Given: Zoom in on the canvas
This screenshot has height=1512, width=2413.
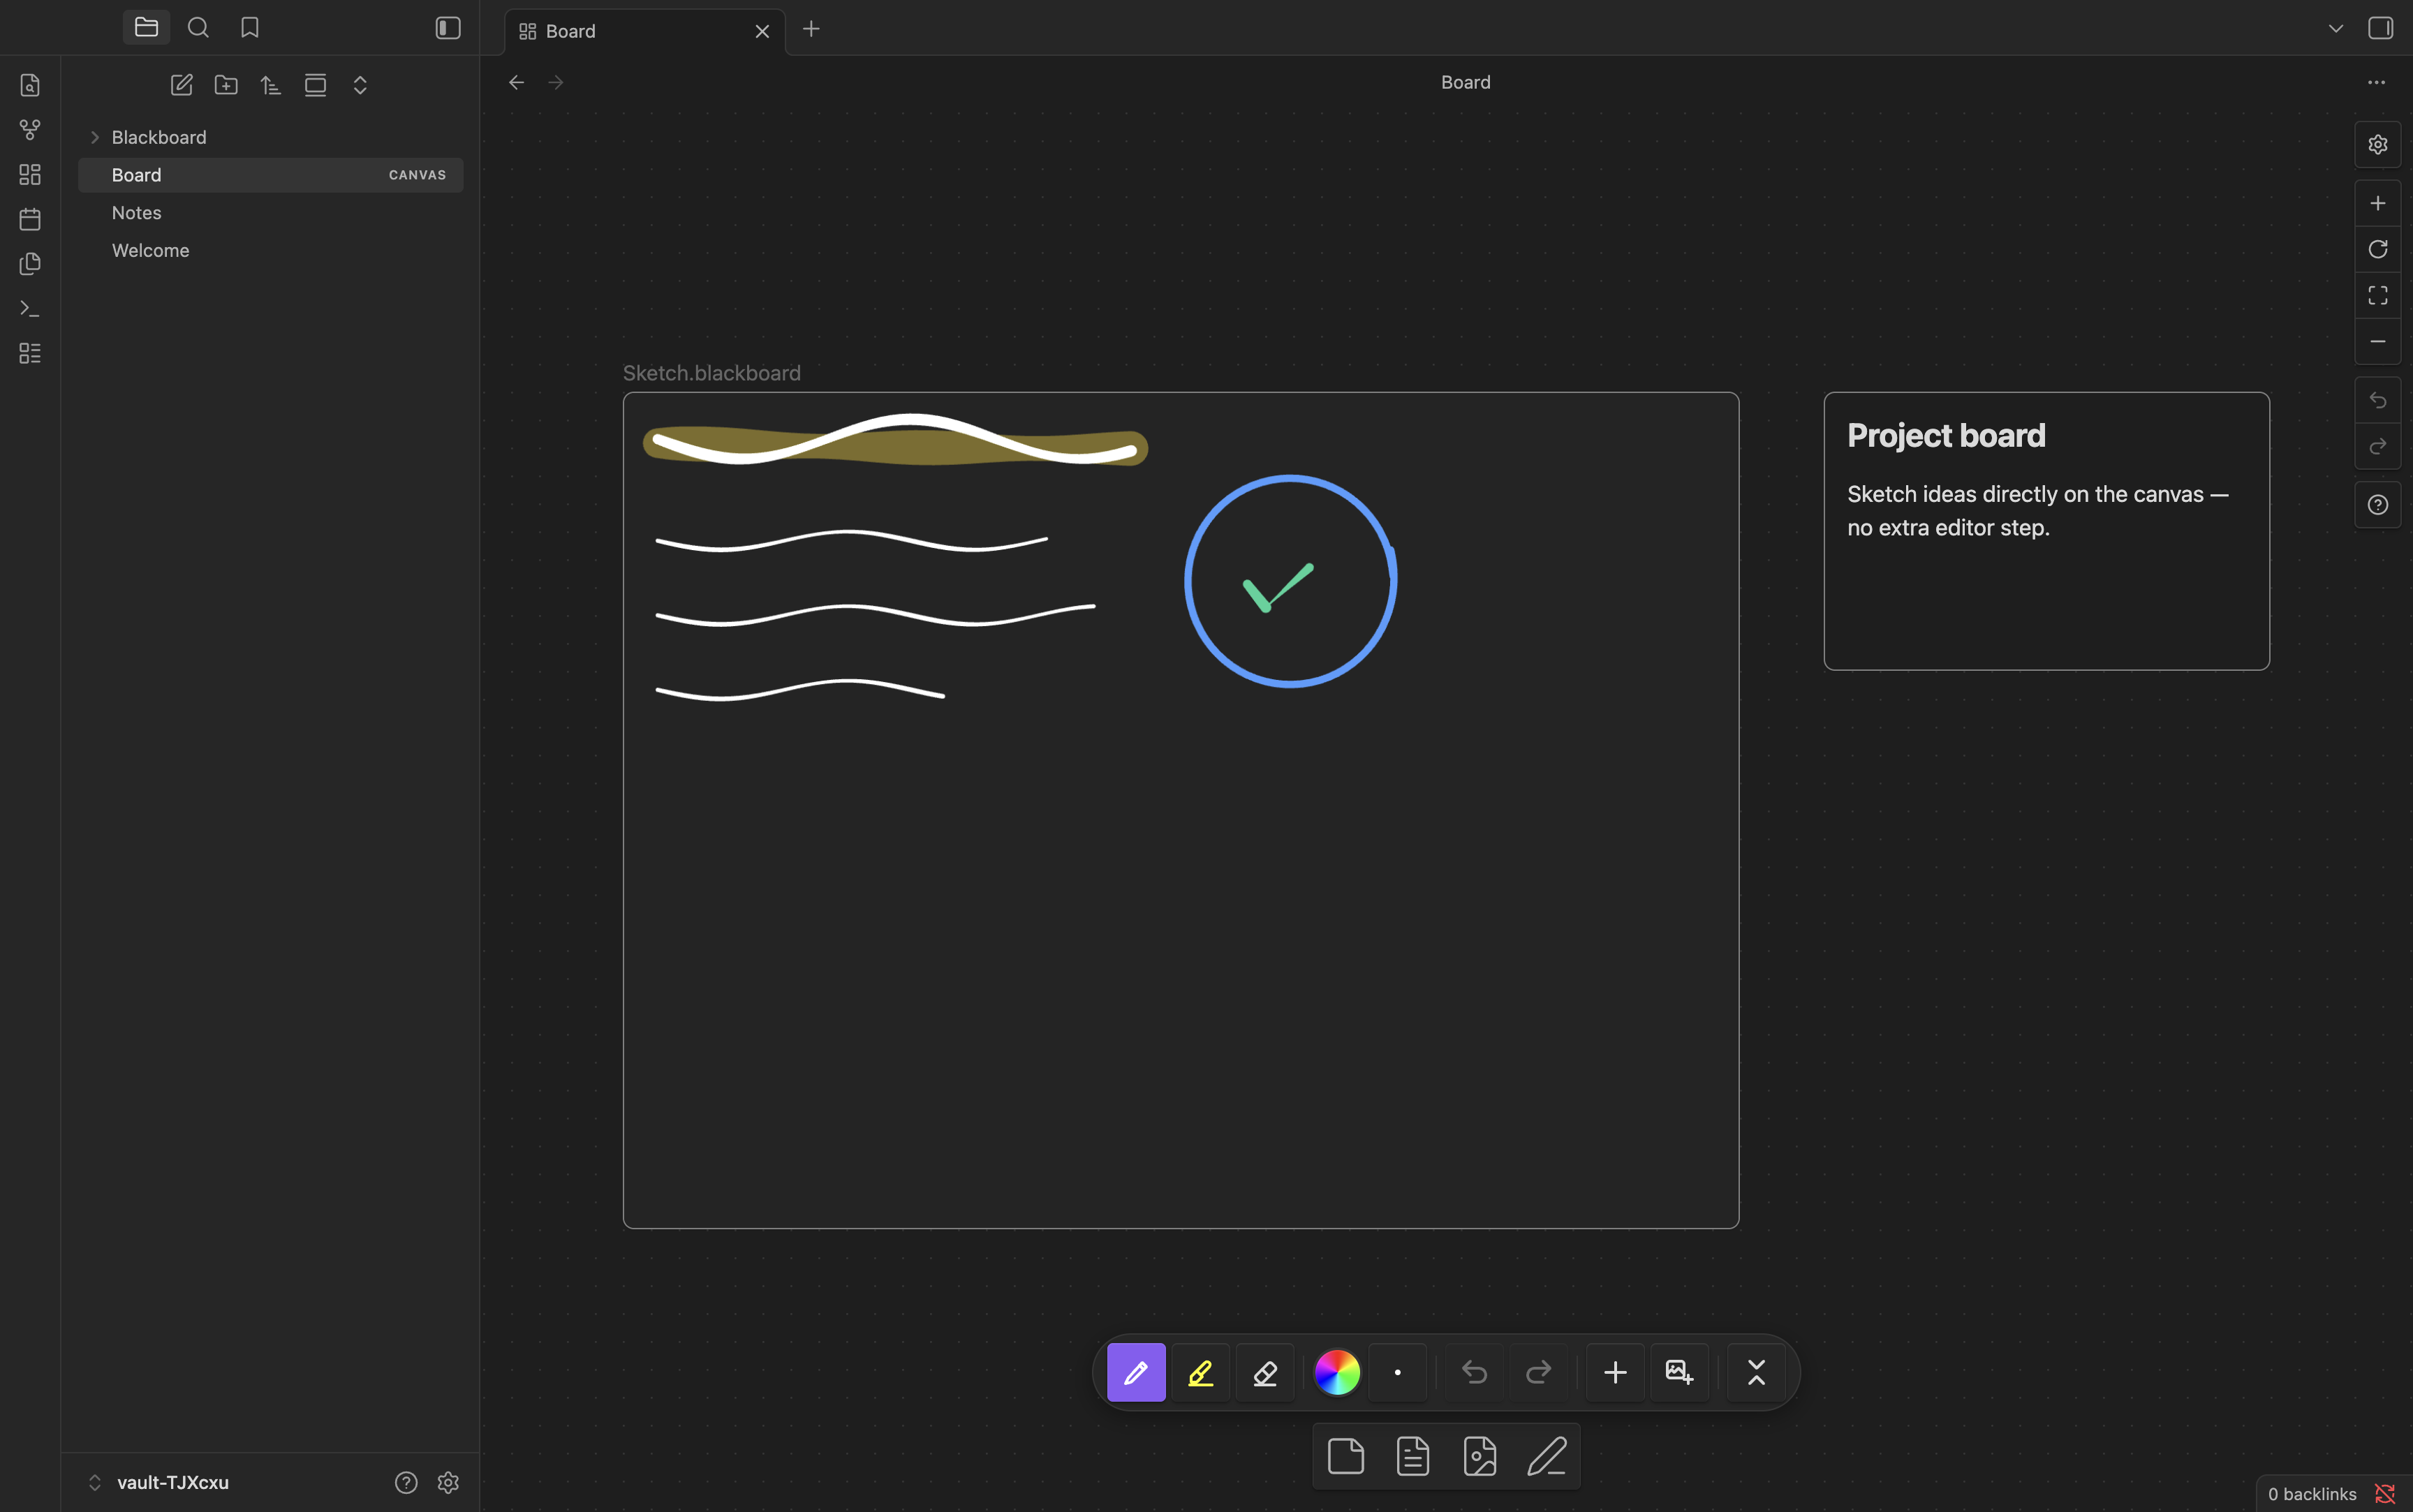Looking at the screenshot, I should pyautogui.click(x=2378, y=203).
